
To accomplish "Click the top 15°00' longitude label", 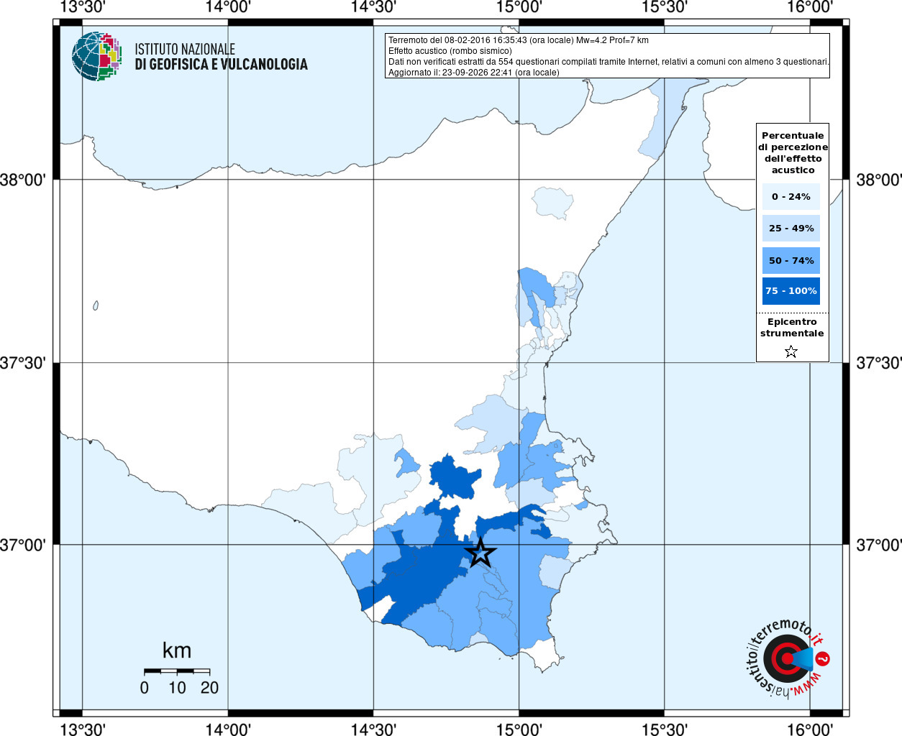I will click(519, 7).
